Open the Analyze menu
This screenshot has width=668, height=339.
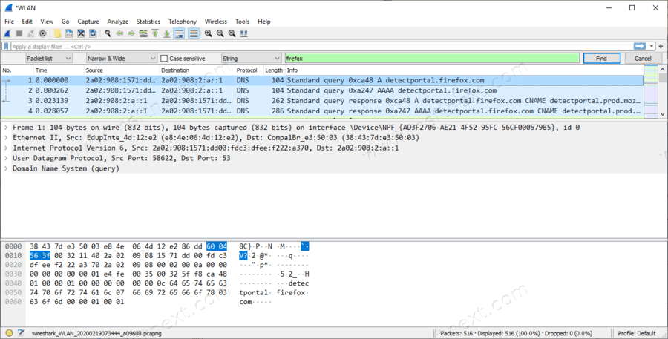(117, 22)
